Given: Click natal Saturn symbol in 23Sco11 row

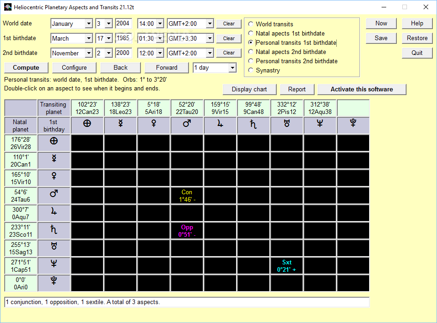Looking at the screenshot, I should point(54,231).
